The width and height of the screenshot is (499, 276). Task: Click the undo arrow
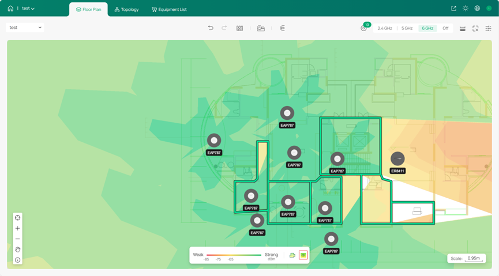(x=211, y=28)
